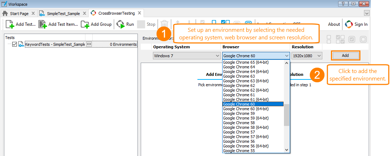Viewport: 392px width, 156px height.
Task: Pick Google Chrome 62 (64-bit)
Action: pos(253,90)
